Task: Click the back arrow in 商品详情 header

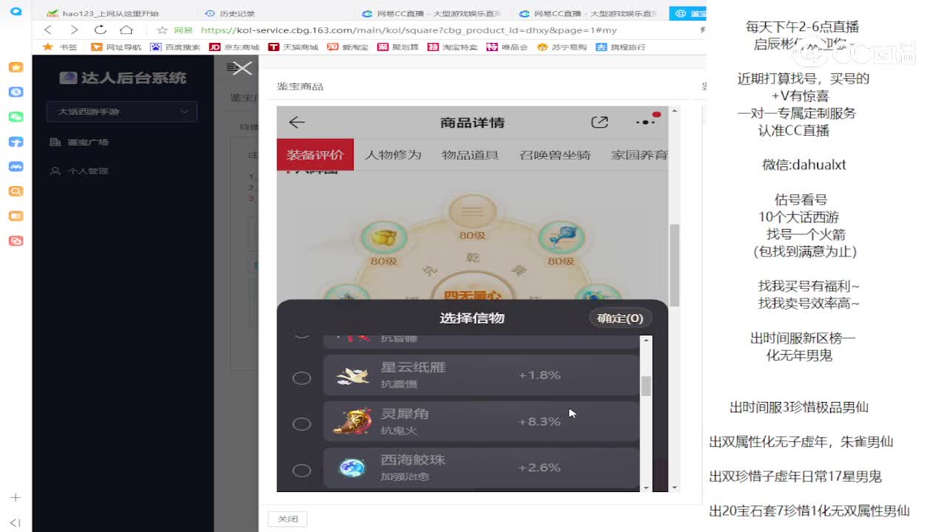Action: [297, 122]
